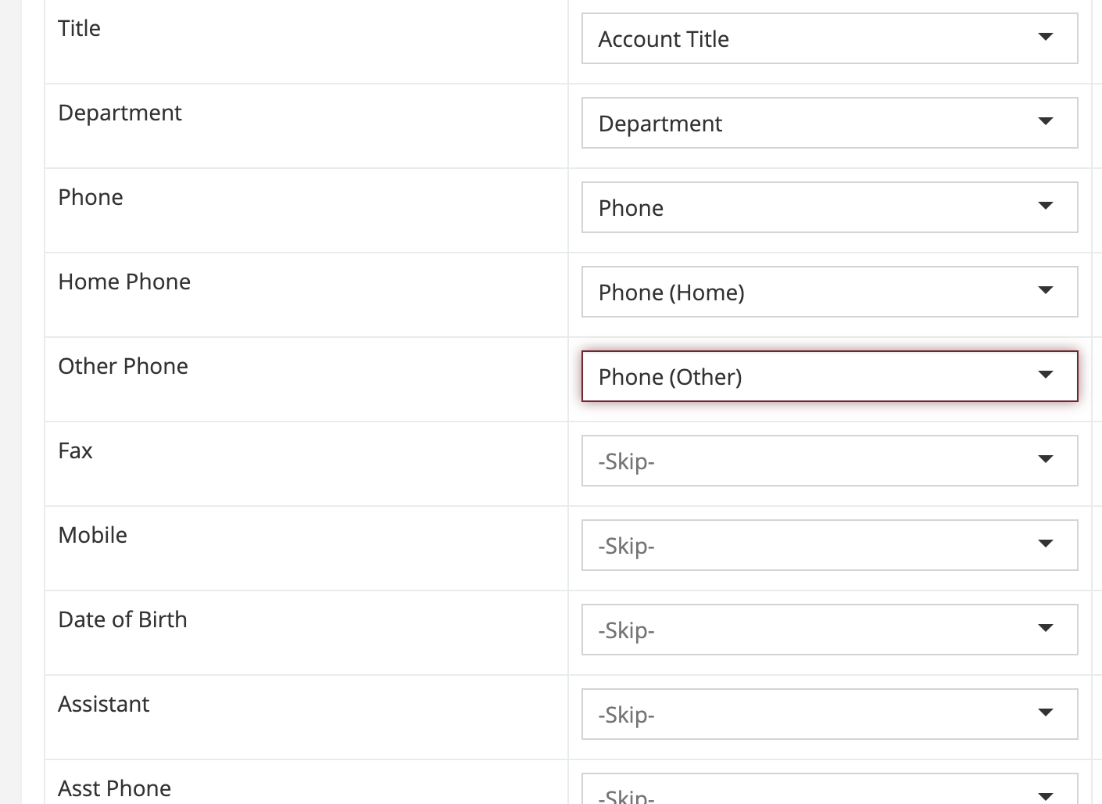Open the dropdown in the Phone row
Viewport: 1102px width, 804px height.
click(x=829, y=207)
